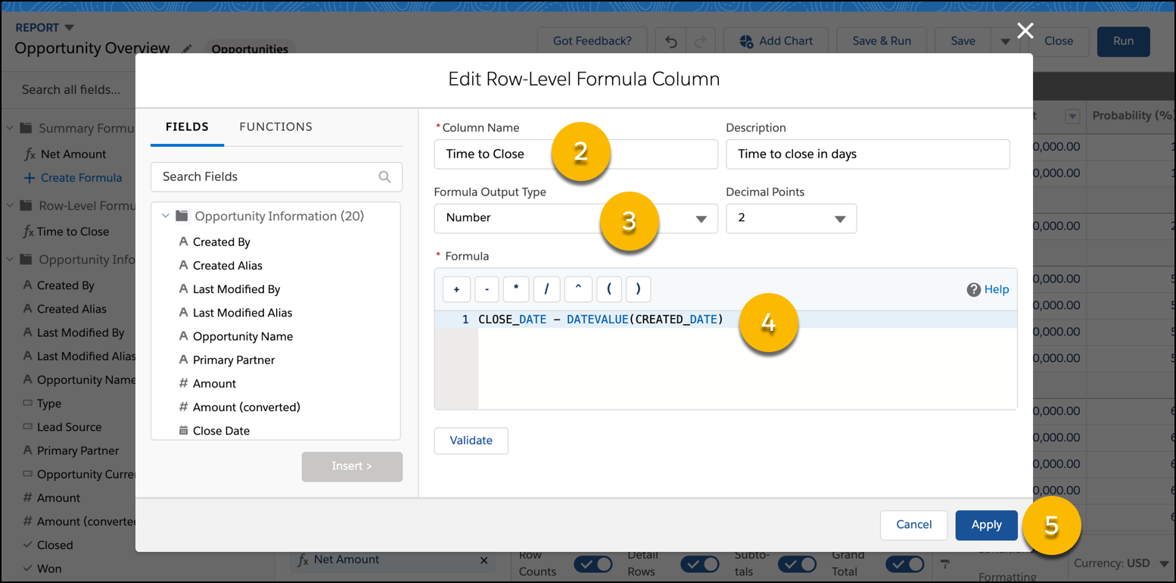Insert the open parenthesis
Viewport: 1176px width, 583px height.
click(x=608, y=289)
